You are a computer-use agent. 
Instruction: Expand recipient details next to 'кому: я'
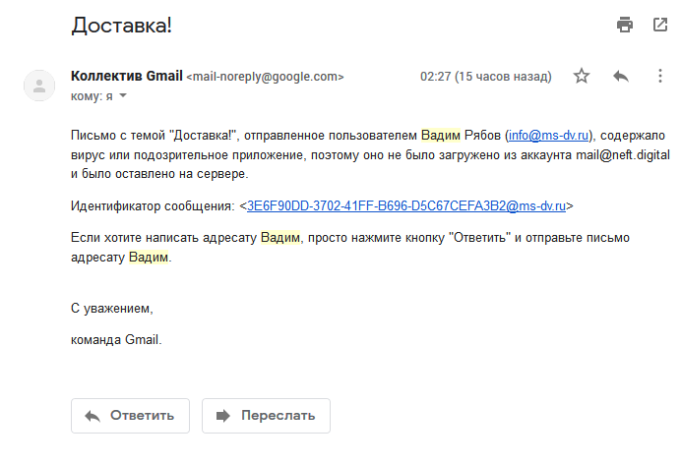pos(123,96)
